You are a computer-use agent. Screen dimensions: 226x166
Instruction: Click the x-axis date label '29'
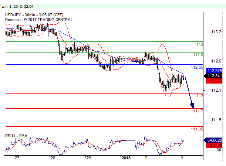tap(89, 158)
